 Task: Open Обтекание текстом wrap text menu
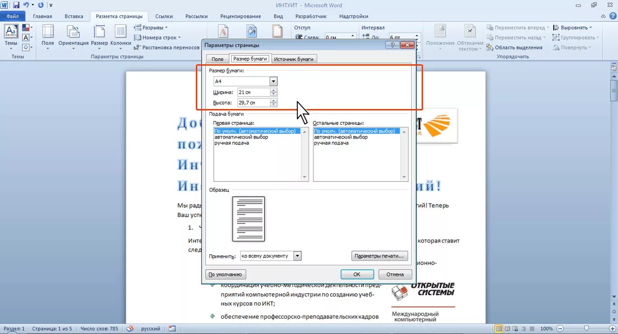click(470, 37)
